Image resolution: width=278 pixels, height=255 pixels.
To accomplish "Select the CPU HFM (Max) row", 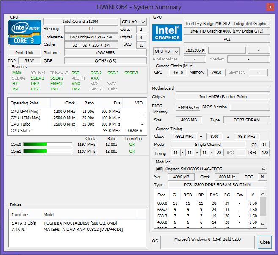I will pos(77,118).
